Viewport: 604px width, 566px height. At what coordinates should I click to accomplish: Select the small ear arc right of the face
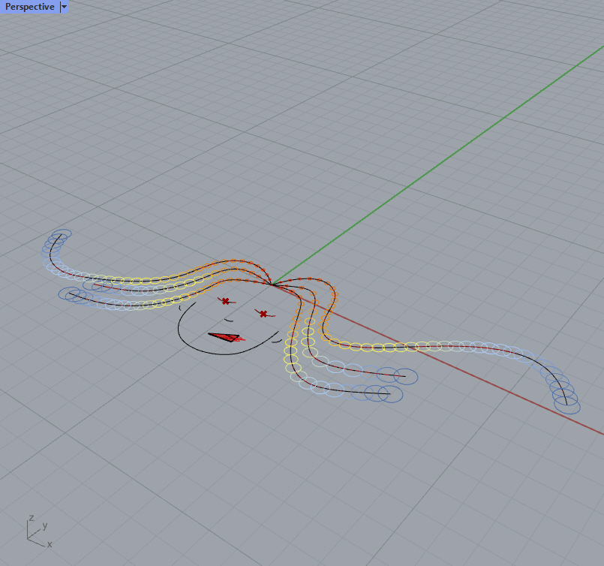(x=276, y=340)
